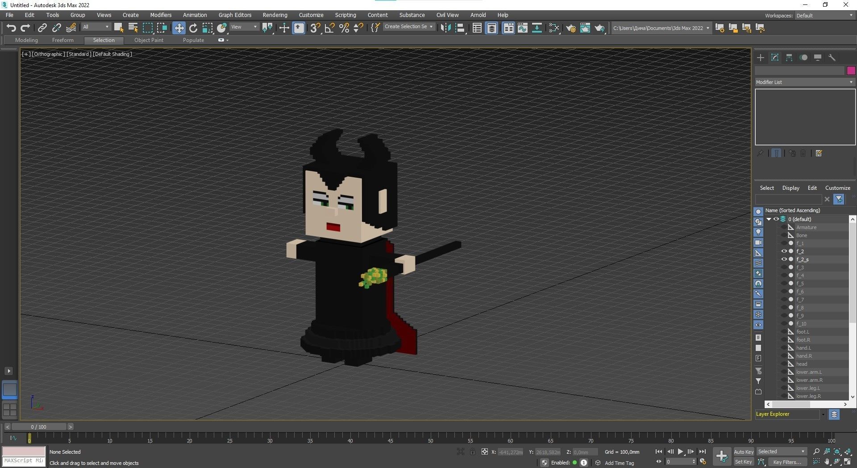Open the Utilities command panel wrench tab
This screenshot has width=857, height=468.
pyautogui.click(x=832, y=58)
